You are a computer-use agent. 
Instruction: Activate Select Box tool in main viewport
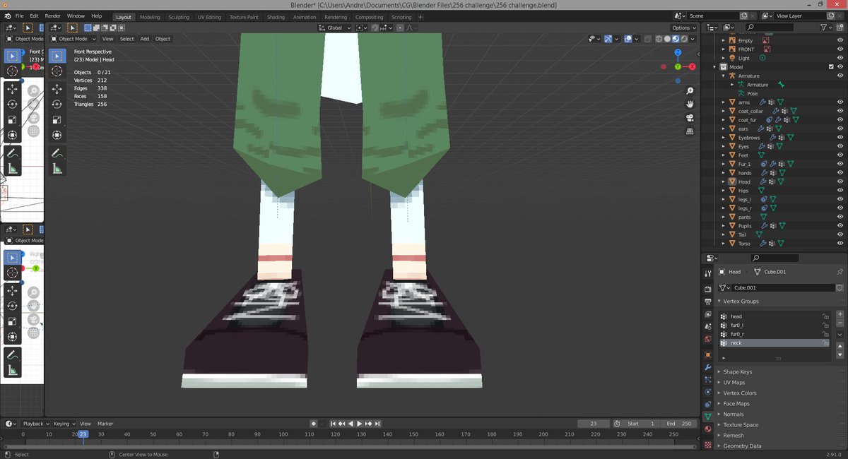57,56
